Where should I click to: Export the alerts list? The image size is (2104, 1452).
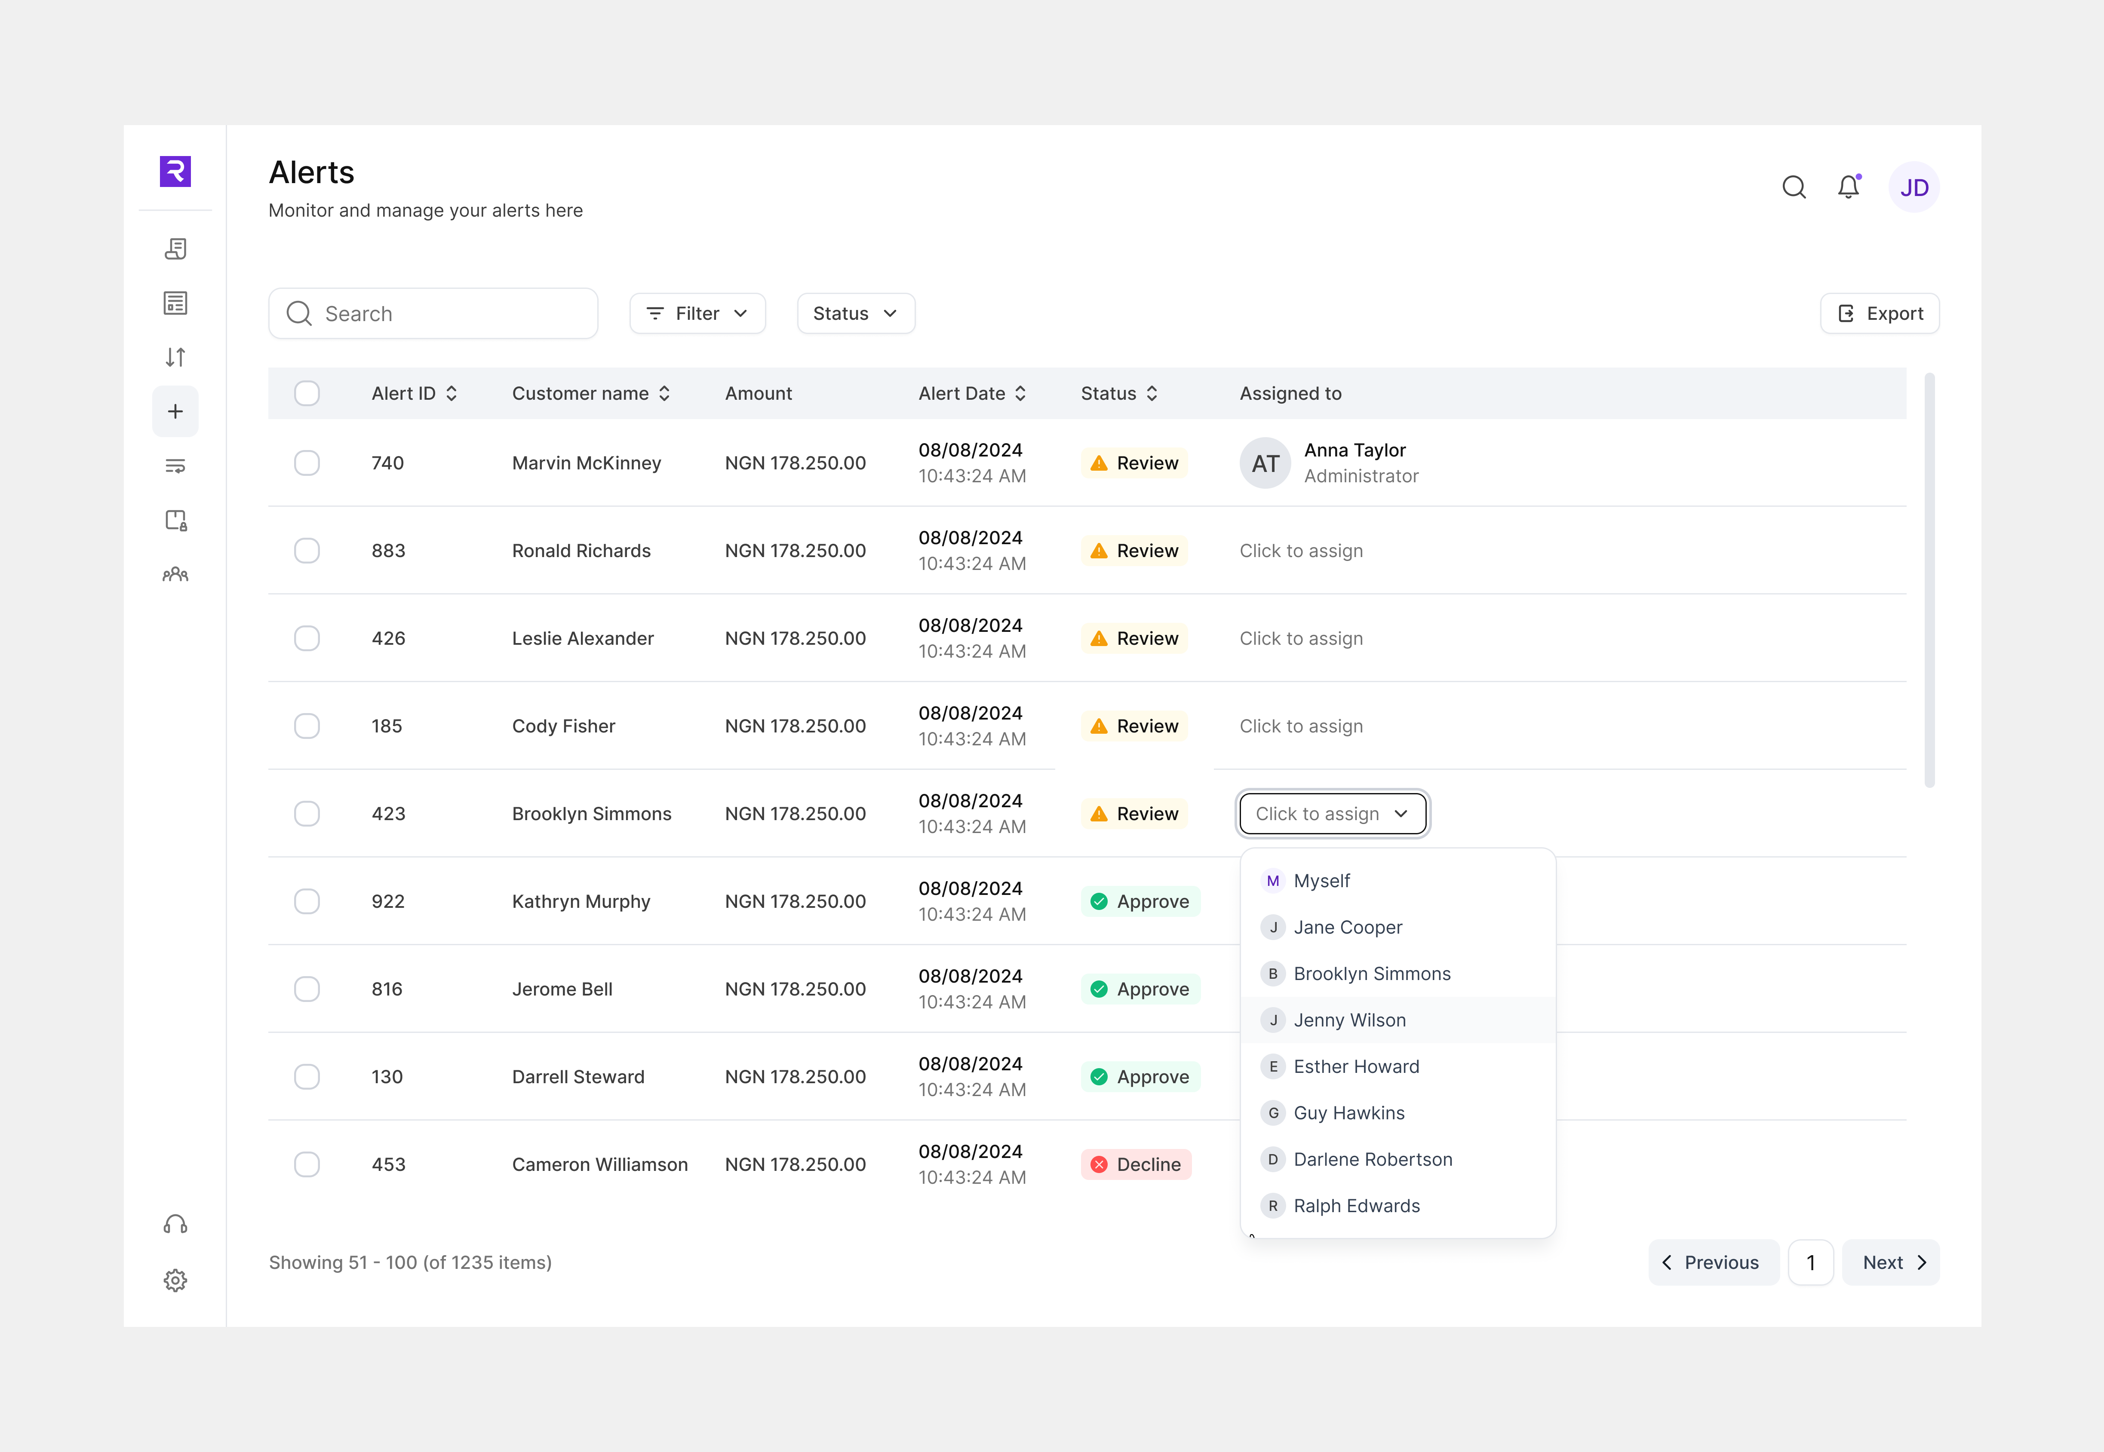click(x=1879, y=314)
